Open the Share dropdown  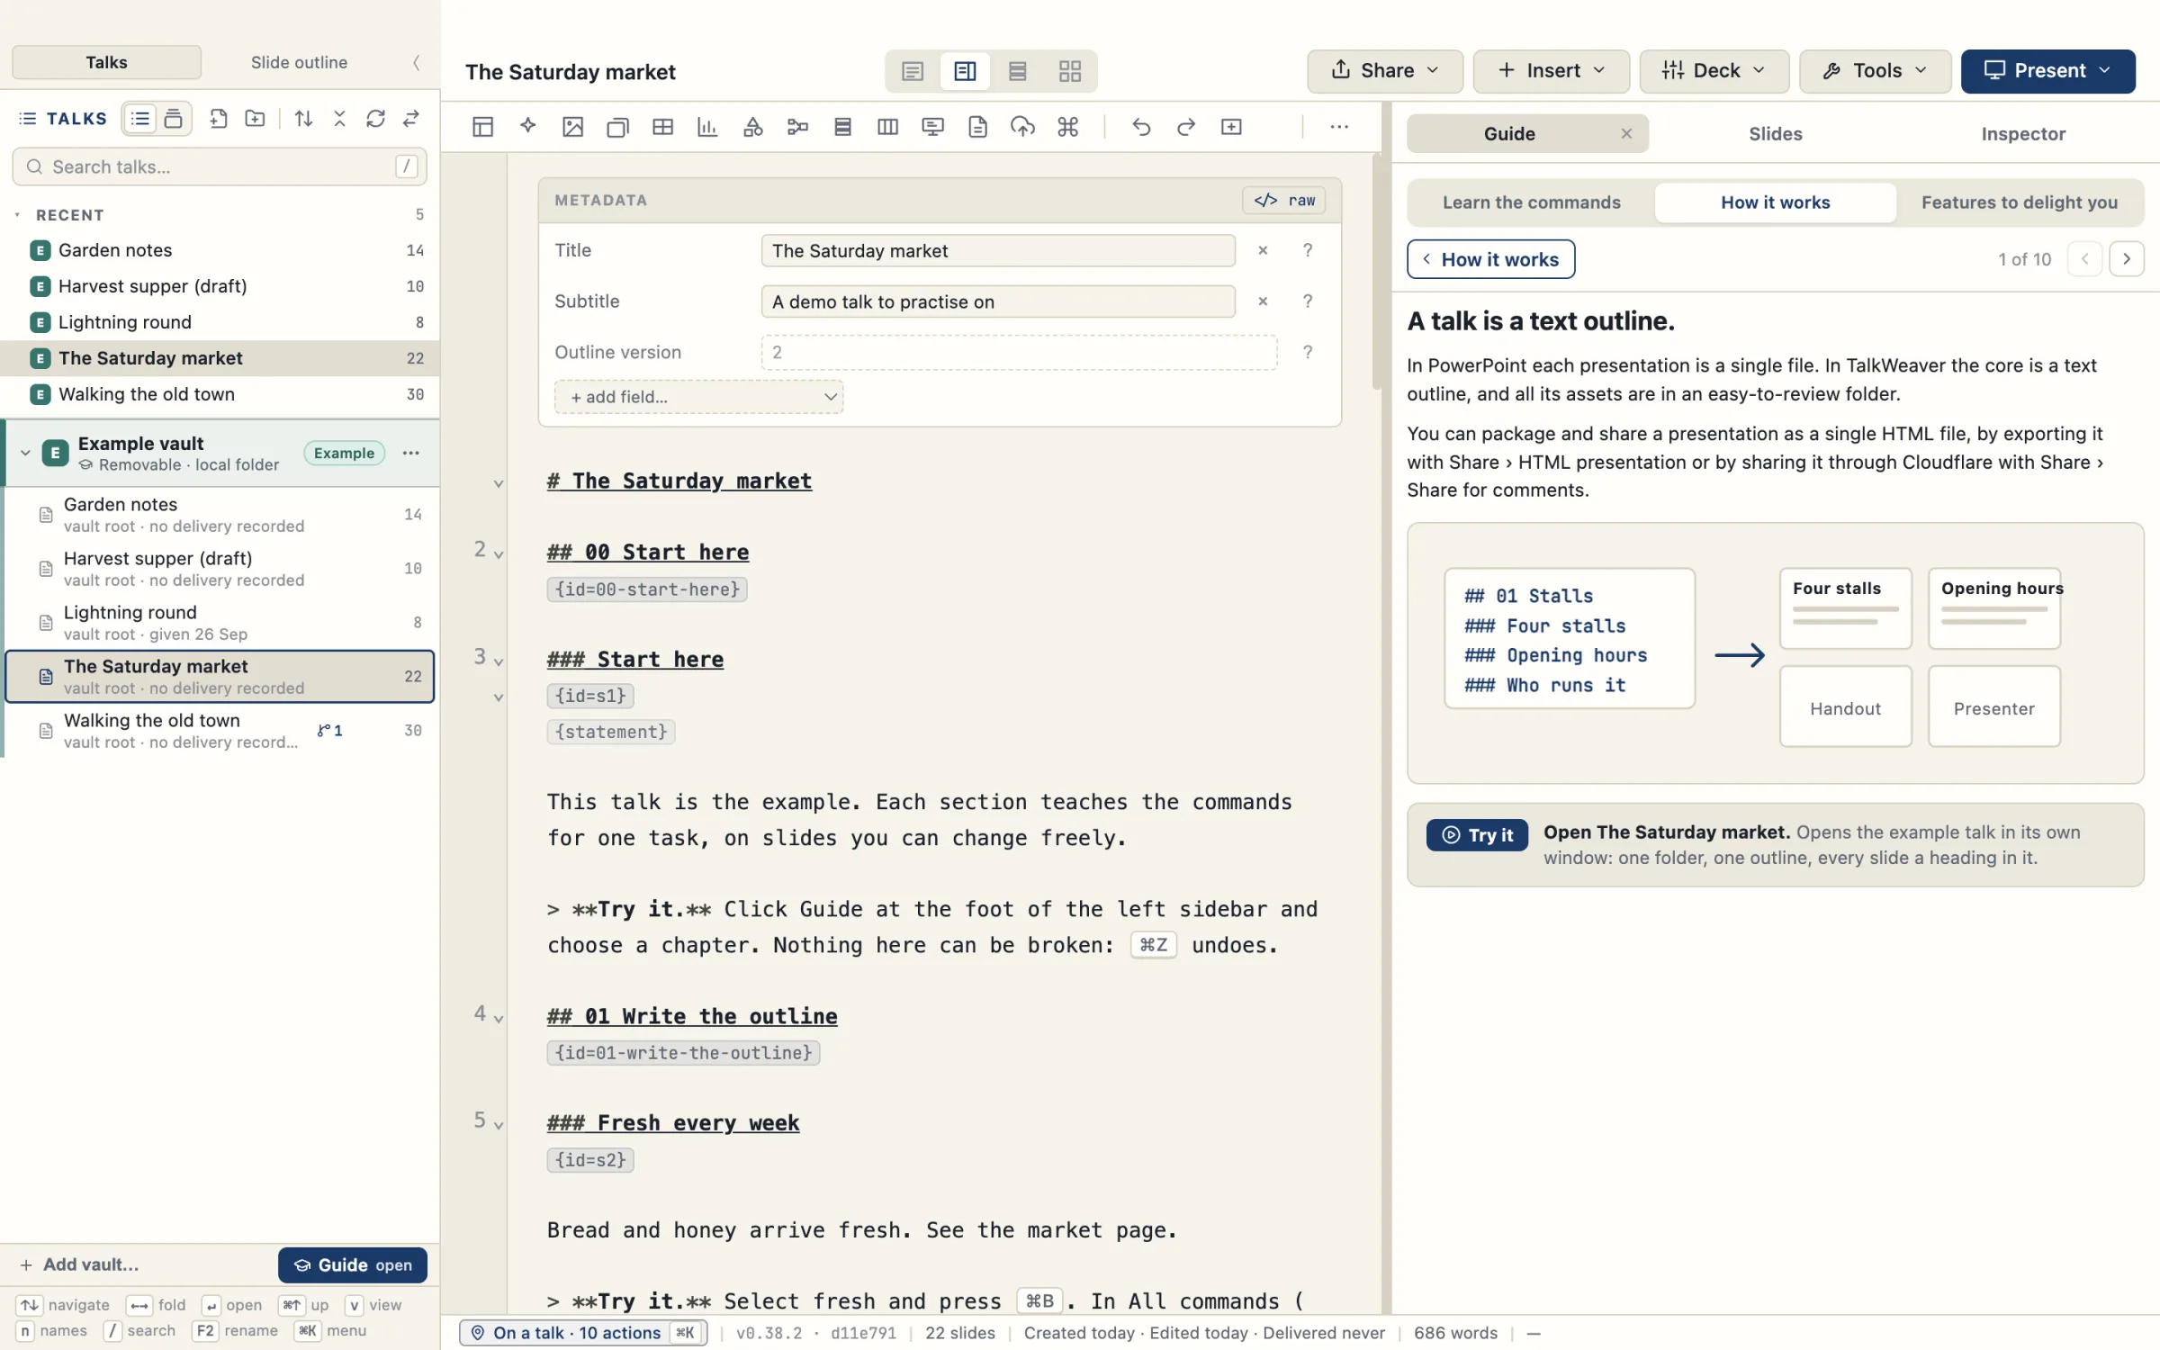click(1385, 71)
